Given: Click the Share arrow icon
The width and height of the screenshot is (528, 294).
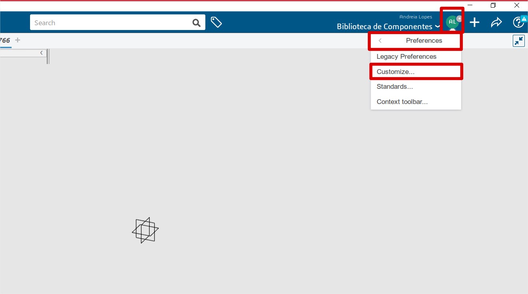Looking at the screenshot, I should click(x=496, y=22).
